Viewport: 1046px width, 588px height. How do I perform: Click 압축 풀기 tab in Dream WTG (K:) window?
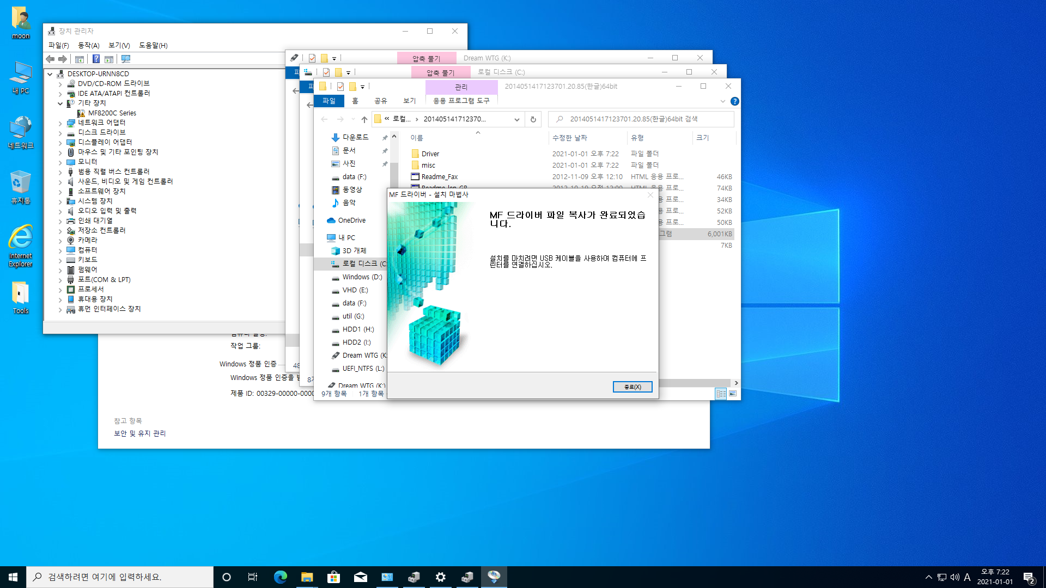pos(426,58)
